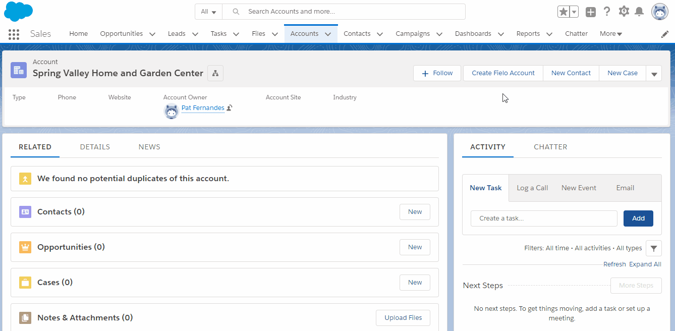675x331 pixels.
Task: Click the Account building icon in record header
Action: coord(19,70)
